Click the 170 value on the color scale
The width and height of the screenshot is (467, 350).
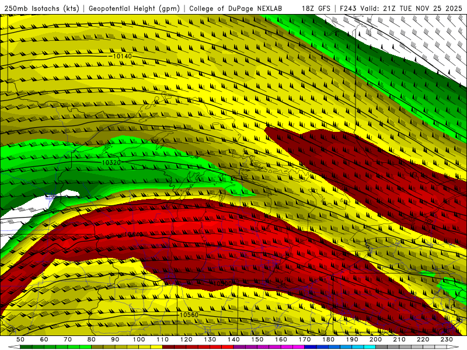pos(305,339)
